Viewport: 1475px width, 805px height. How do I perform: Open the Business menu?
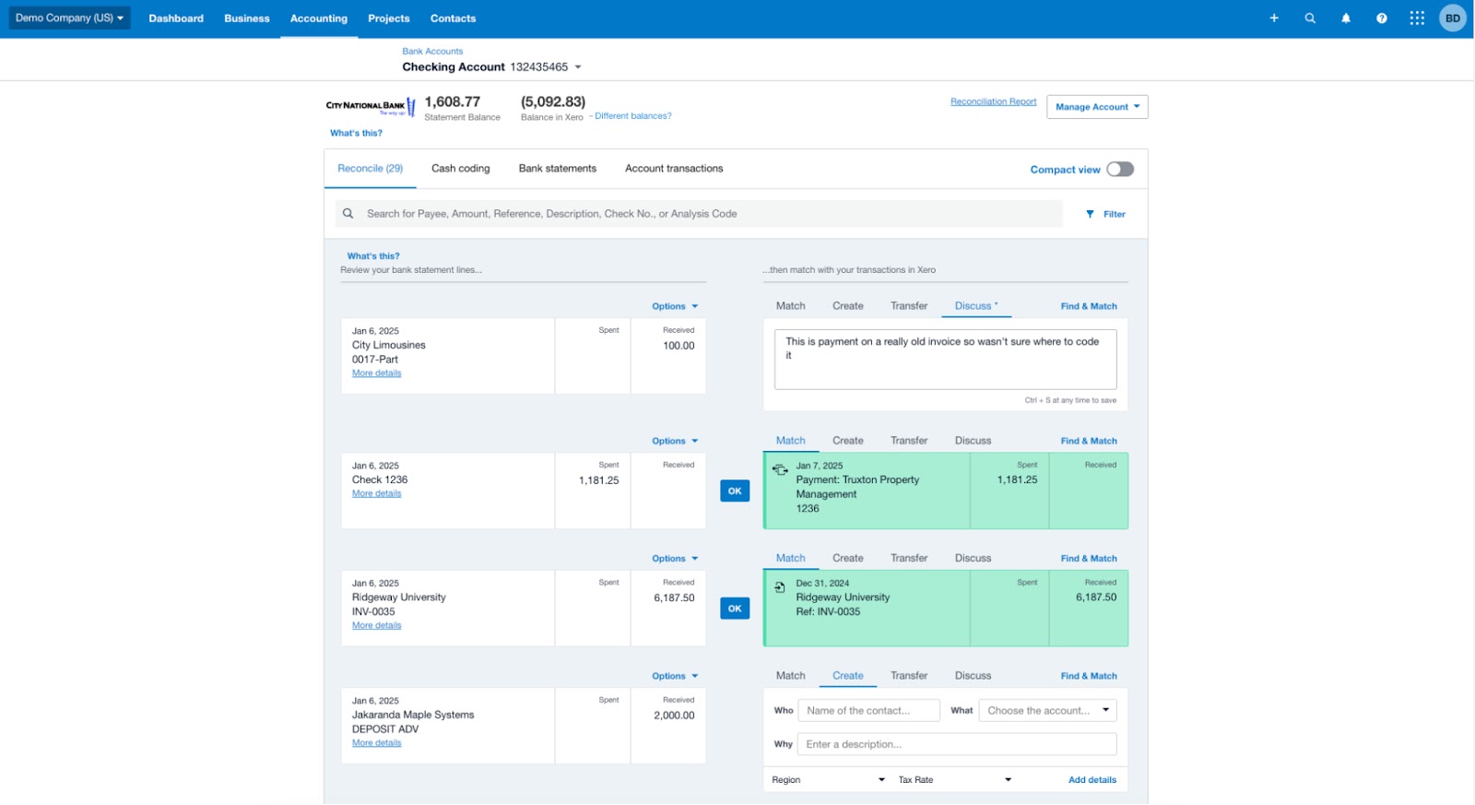247,18
